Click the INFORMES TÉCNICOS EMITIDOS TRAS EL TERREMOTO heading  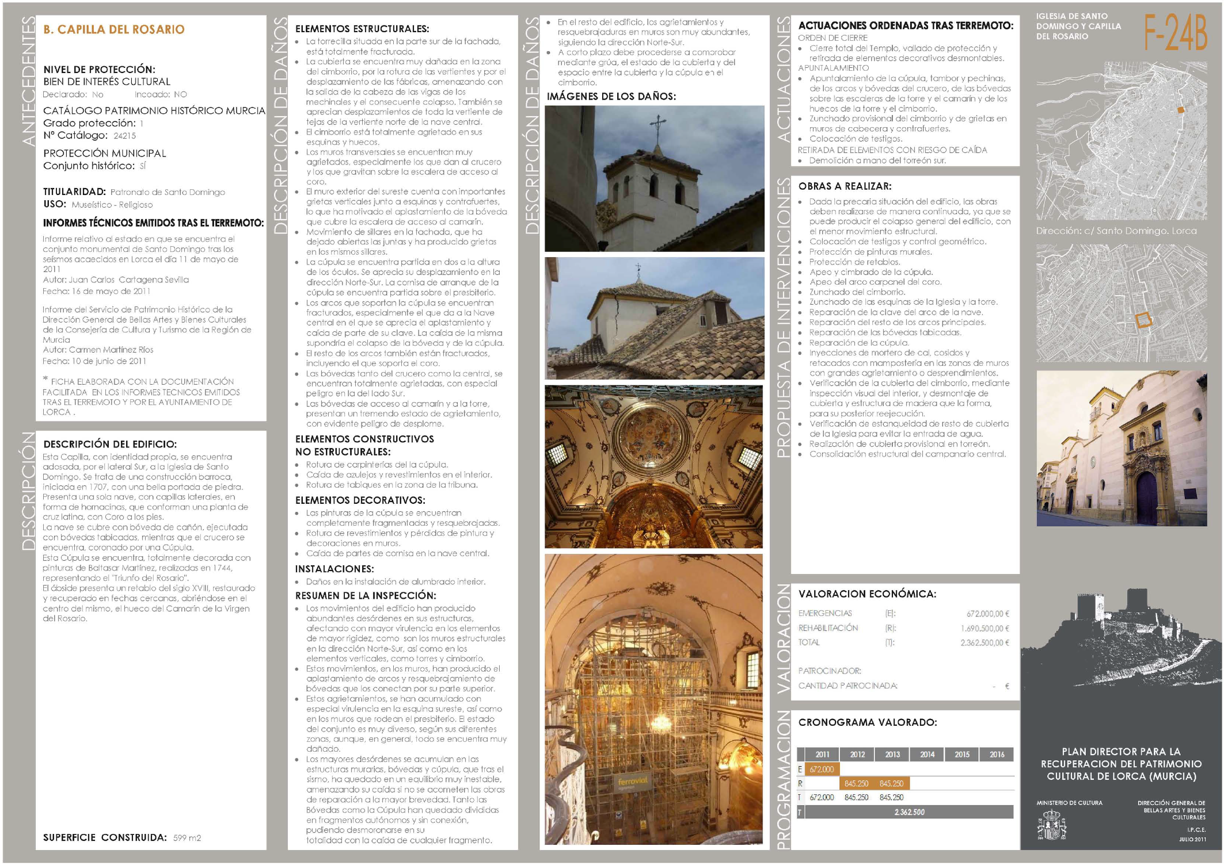(153, 223)
